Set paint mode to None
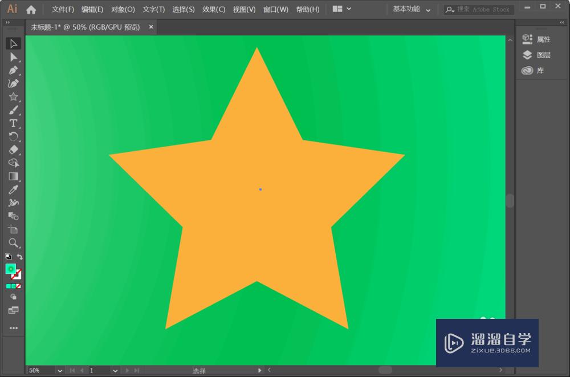Image resolution: width=570 pixels, height=377 pixels. tap(19, 286)
